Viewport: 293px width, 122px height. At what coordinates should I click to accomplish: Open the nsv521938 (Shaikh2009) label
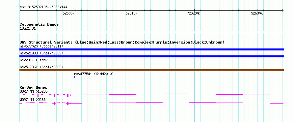coord(41,53)
